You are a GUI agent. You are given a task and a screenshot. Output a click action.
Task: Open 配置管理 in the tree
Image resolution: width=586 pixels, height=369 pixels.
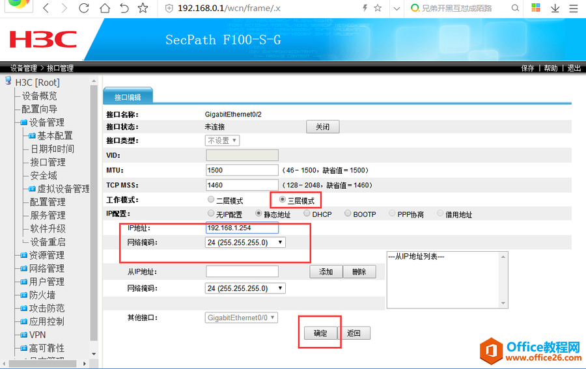tap(48, 202)
